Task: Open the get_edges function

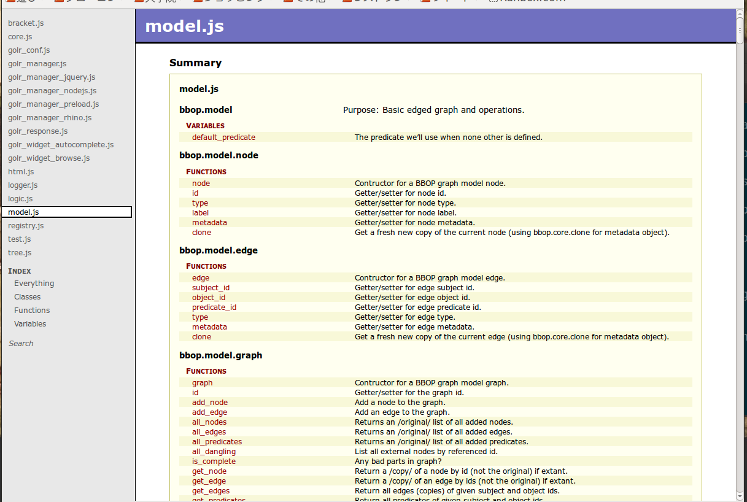Action: 211,491
